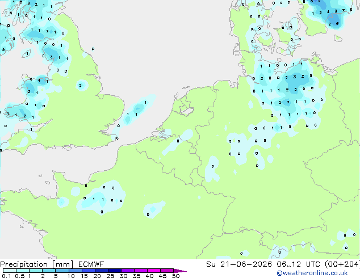
Task: Click the "20" legend scale label
Action: tap(97, 276)
